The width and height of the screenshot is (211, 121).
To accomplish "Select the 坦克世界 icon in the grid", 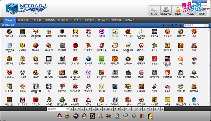I will tap(62, 33).
